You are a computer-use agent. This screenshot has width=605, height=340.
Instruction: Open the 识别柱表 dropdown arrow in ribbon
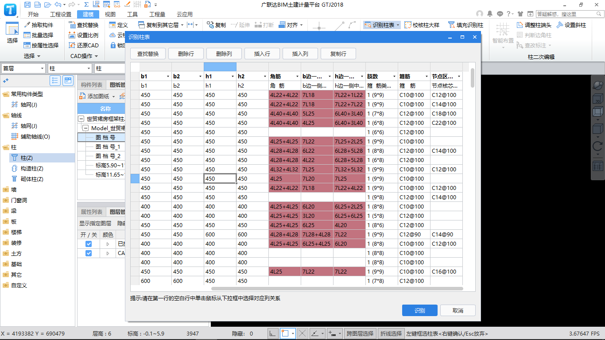[x=398, y=25]
